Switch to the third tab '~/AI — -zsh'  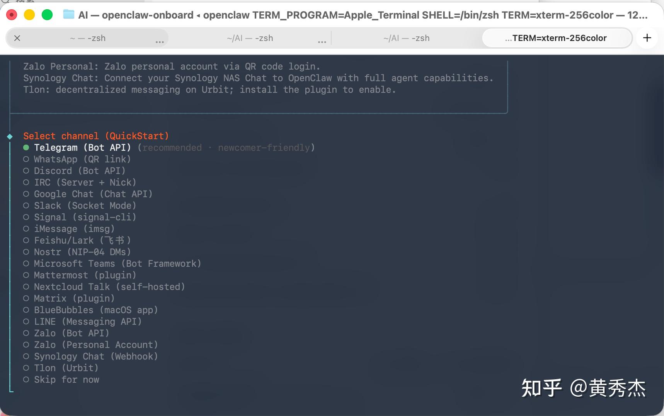coord(407,38)
